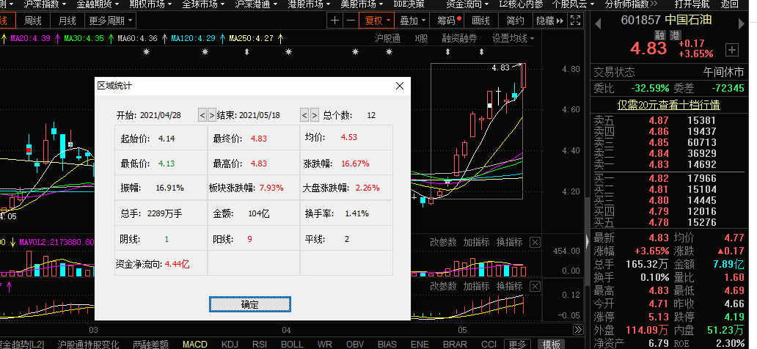
Task: Go to the previous stock using the left arrow
Action: click(598, 23)
